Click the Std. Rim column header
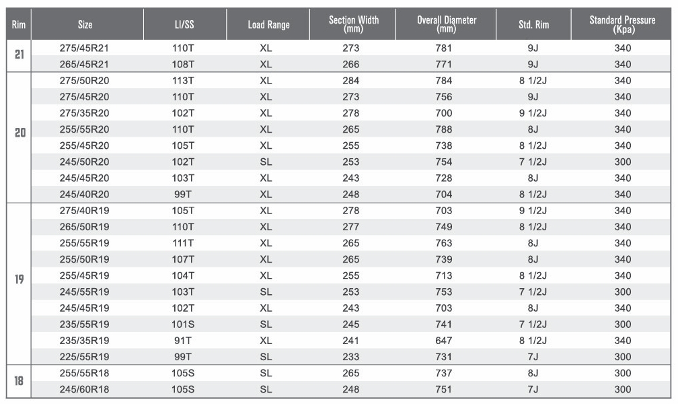 coord(533,24)
